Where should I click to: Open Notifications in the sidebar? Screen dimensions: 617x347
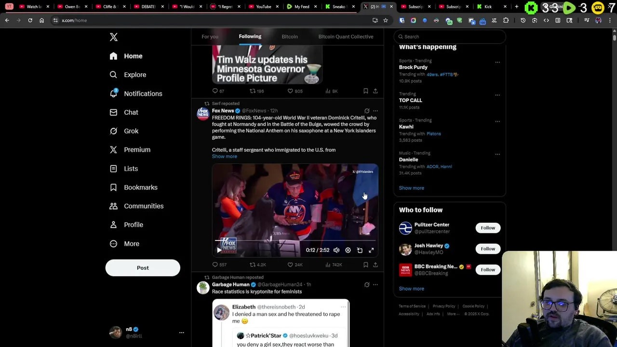[x=136, y=93]
